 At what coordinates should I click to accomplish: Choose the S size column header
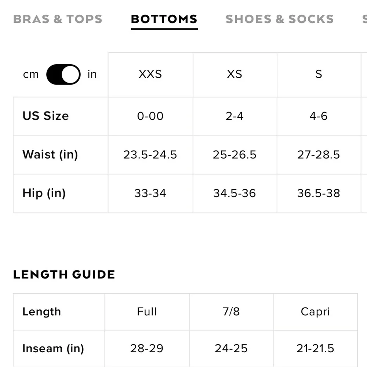[319, 75]
